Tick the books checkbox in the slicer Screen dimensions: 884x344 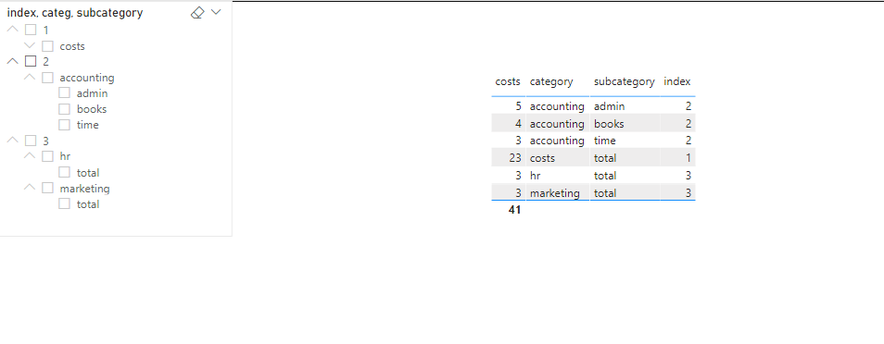click(x=64, y=109)
